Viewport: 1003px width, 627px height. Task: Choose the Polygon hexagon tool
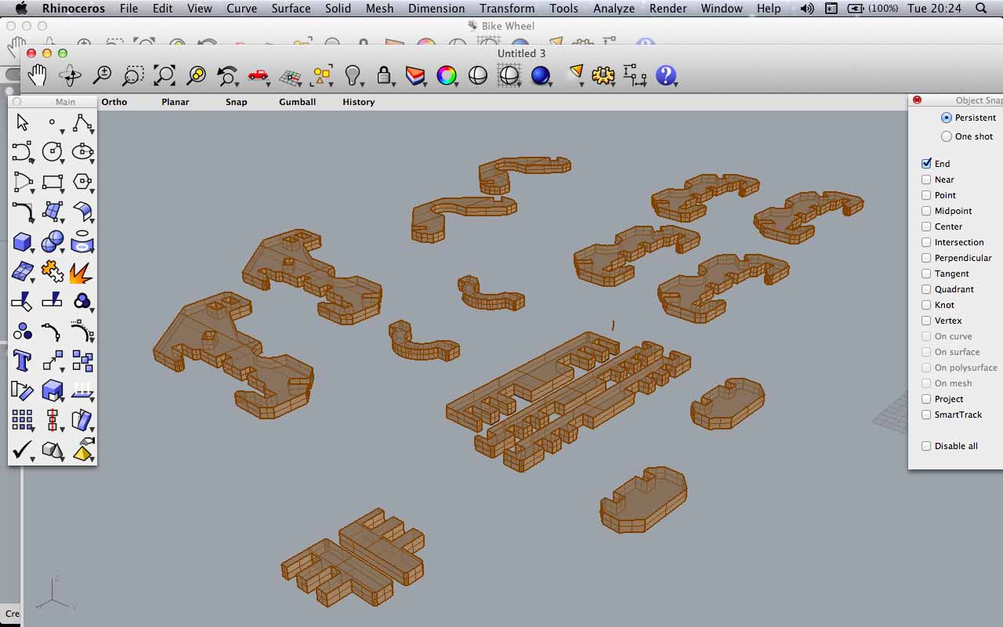tap(82, 182)
